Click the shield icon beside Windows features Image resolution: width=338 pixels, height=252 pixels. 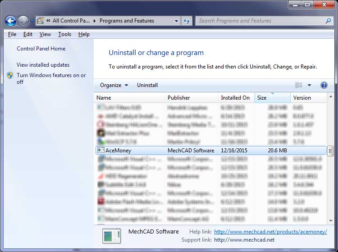10,75
